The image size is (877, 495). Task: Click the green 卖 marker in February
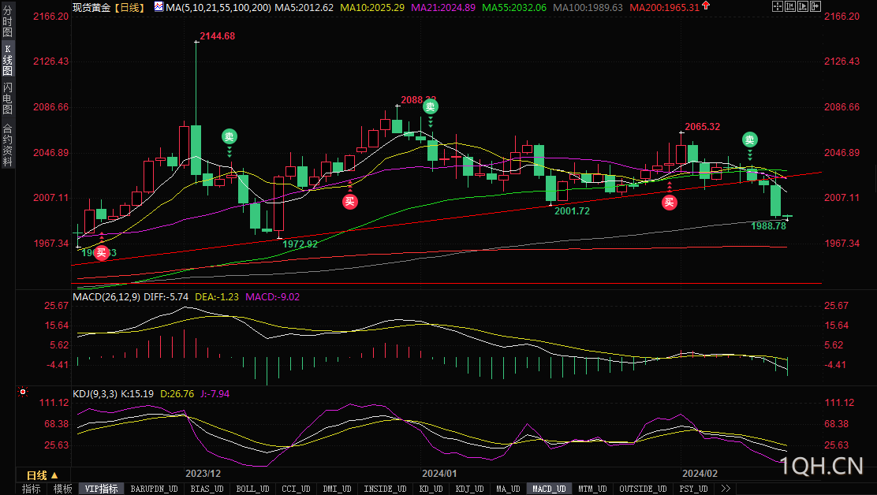point(749,140)
